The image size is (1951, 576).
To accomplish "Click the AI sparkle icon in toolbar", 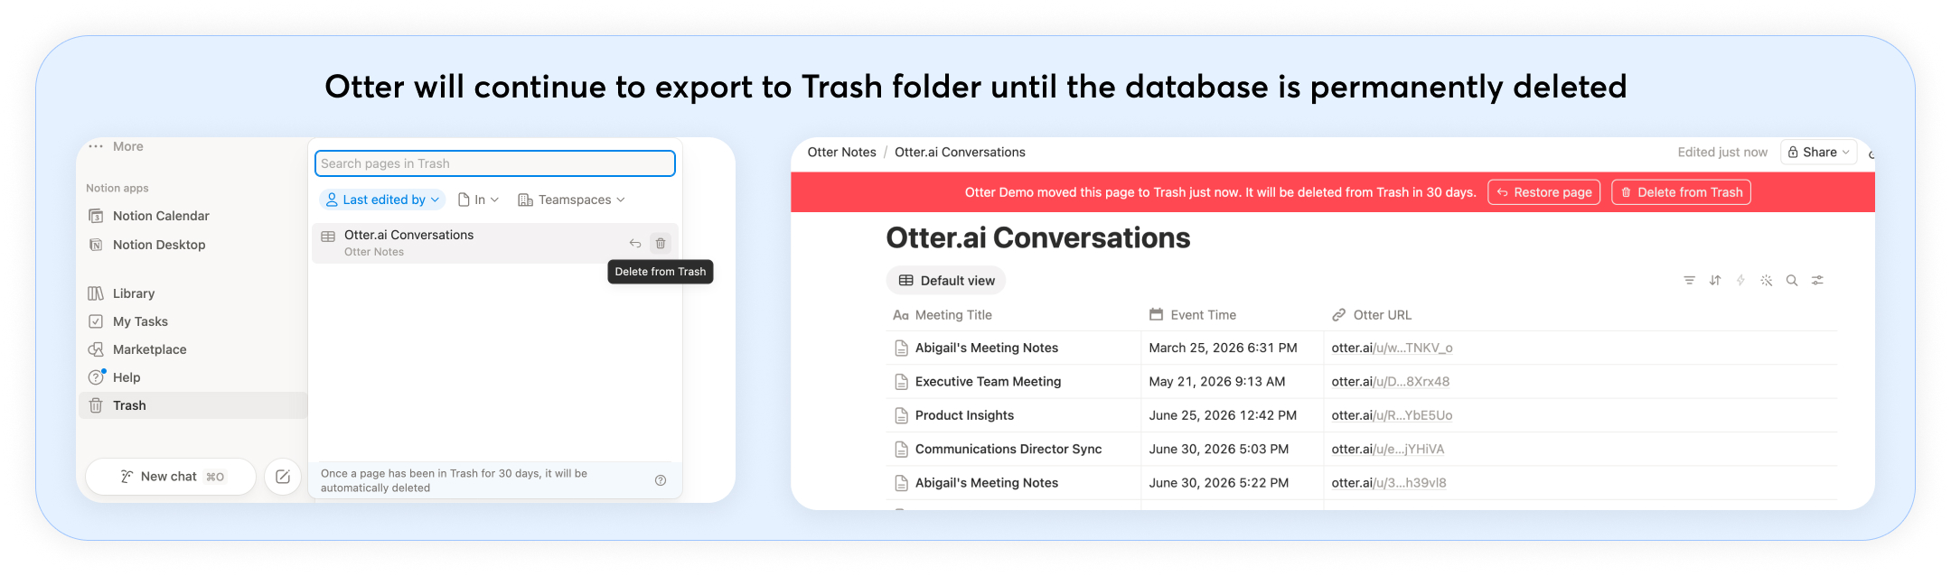I will pos(1767,281).
